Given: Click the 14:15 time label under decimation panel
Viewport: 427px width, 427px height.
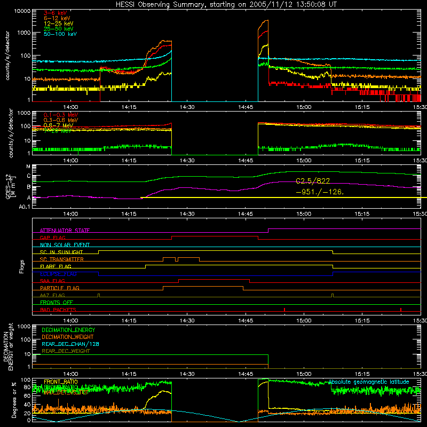Looking at the screenshot, I should (x=129, y=374).
